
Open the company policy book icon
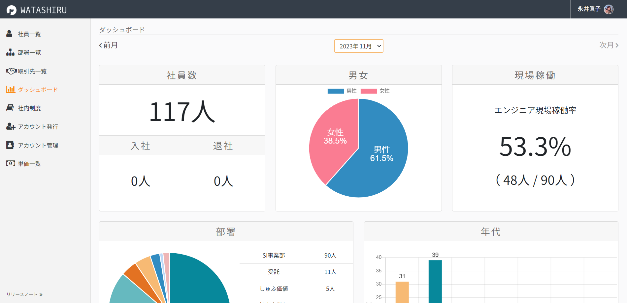coord(10,108)
